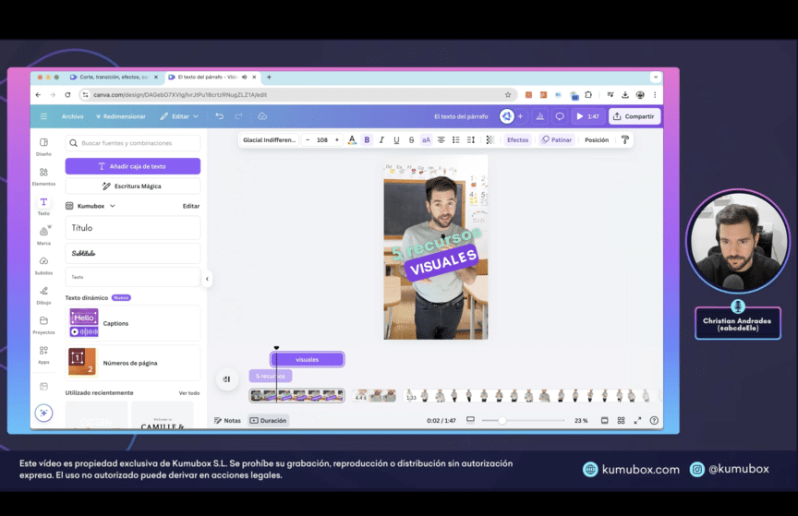Open the transparency checkerboard control

tap(490, 140)
